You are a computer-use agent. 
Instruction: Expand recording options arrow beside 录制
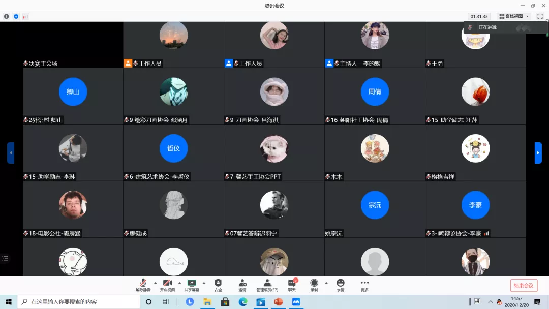(x=326, y=283)
